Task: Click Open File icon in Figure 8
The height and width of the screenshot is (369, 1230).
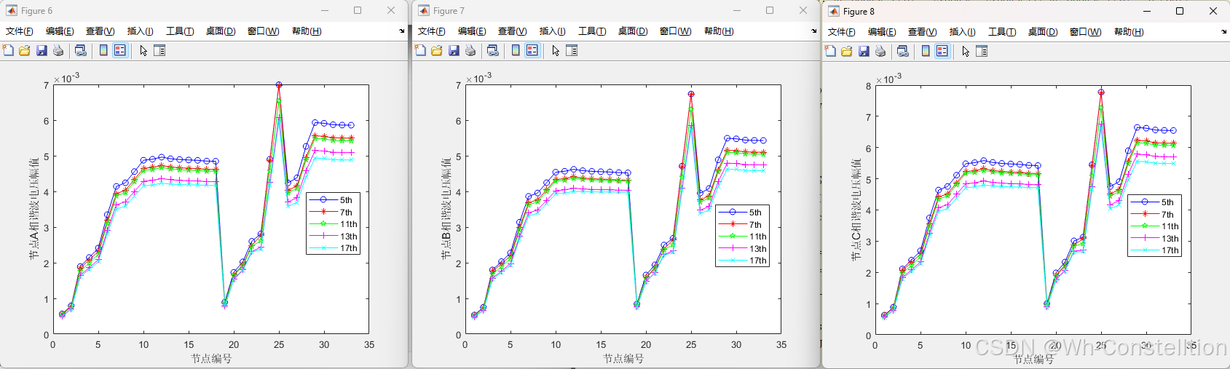Action: 847,51
